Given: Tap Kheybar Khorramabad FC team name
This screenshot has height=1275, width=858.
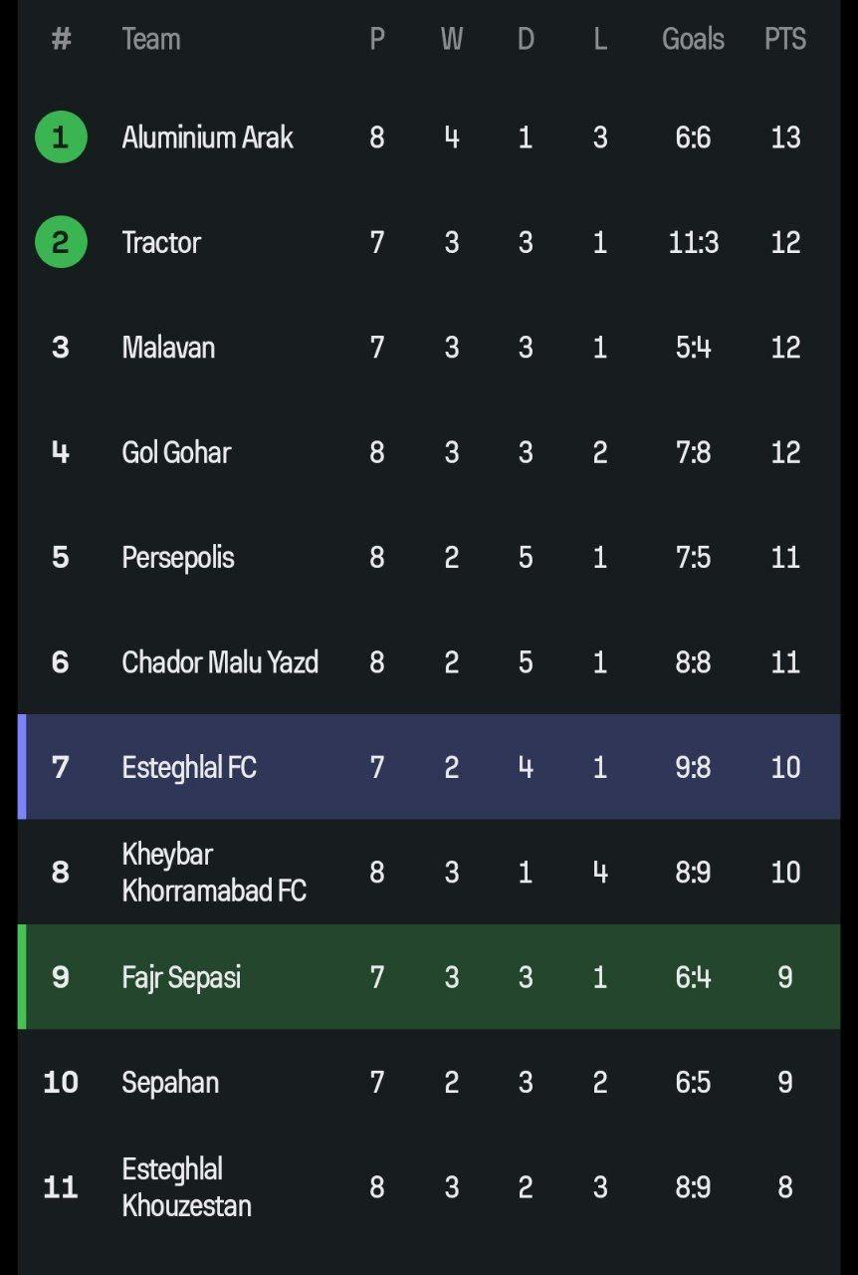Looking at the screenshot, I should [x=214, y=873].
